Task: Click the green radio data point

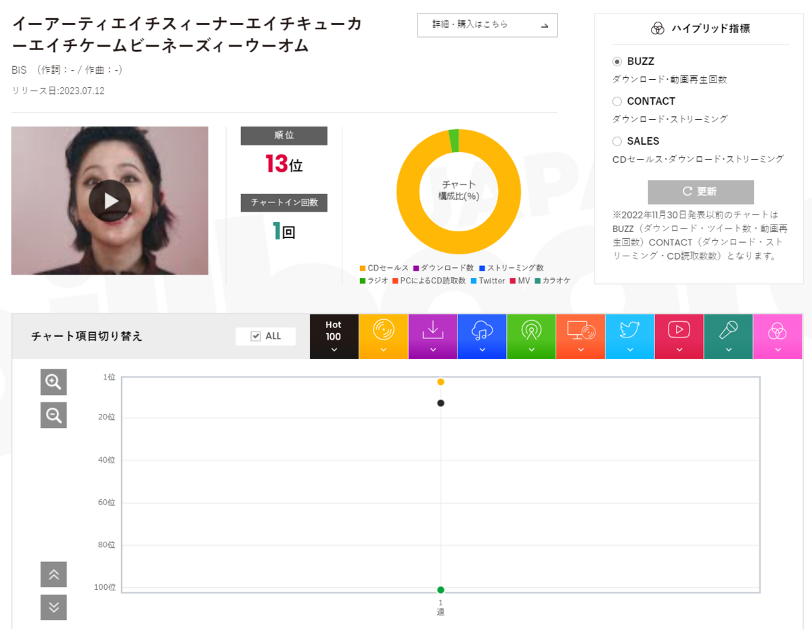Action: (441, 590)
